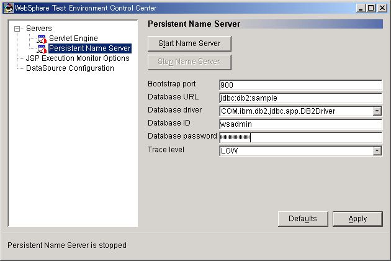The width and height of the screenshot is (391, 261).
Task: Apply the name server settings
Action: tap(357, 219)
